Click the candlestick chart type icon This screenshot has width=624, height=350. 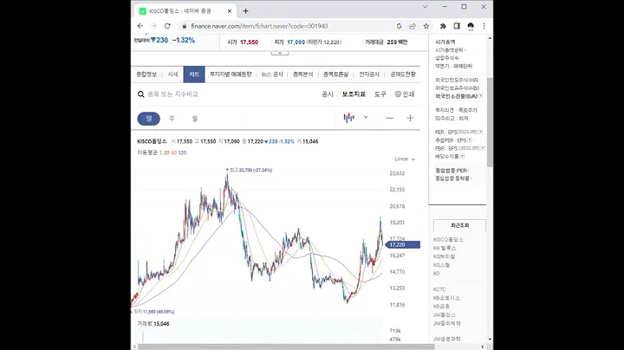348,118
